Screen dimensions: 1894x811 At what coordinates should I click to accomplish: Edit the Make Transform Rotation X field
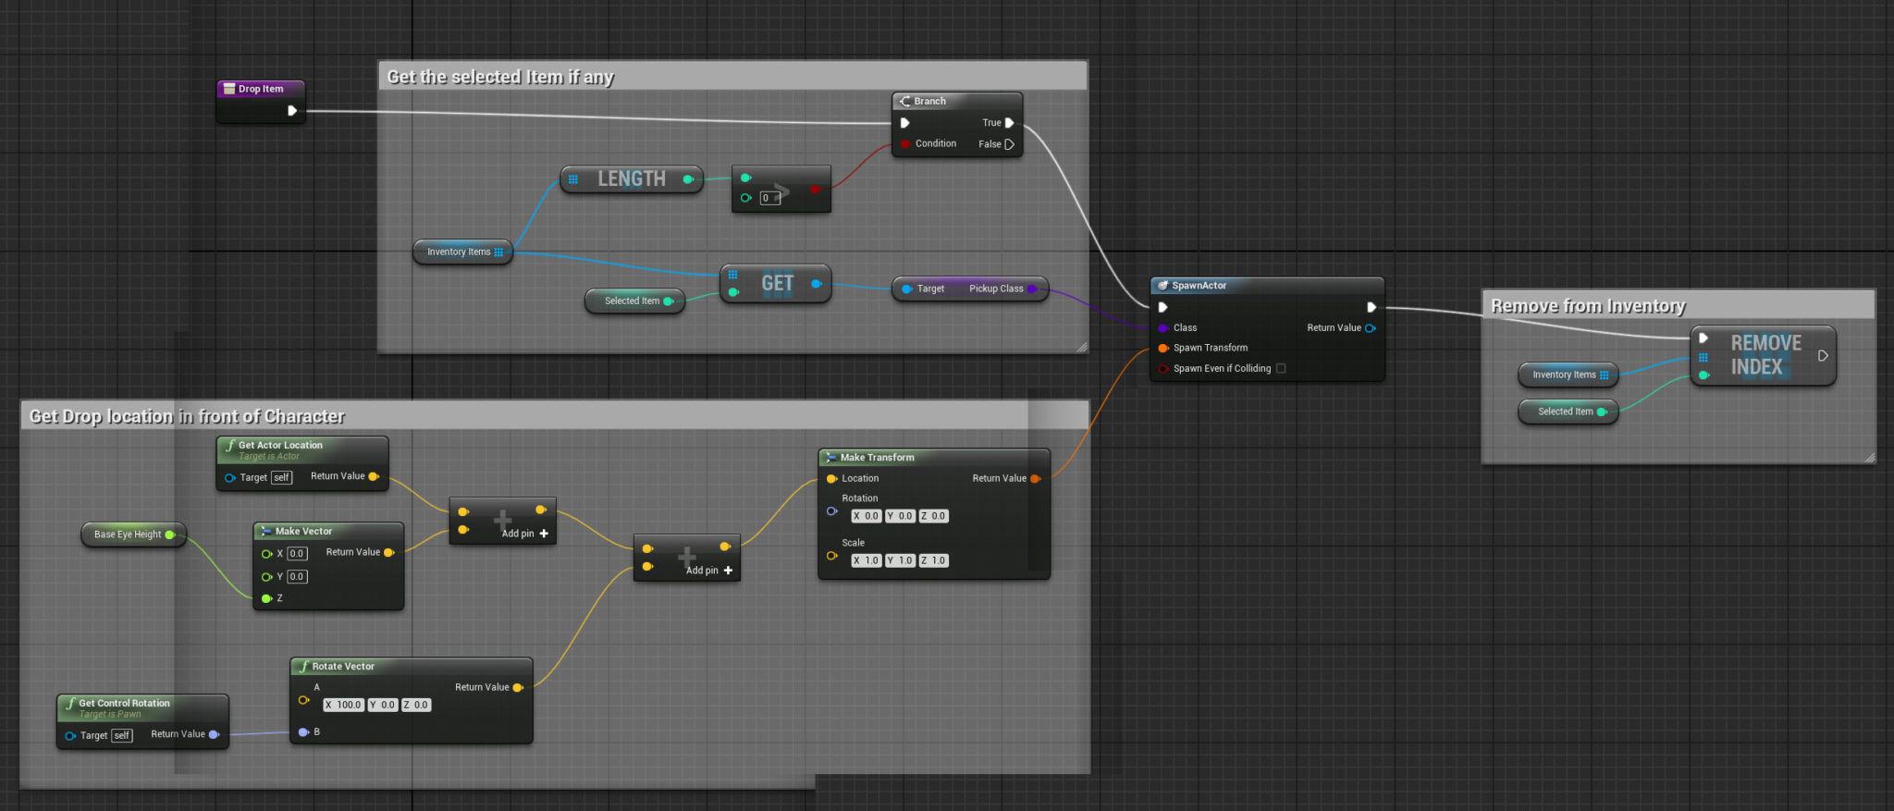(867, 516)
